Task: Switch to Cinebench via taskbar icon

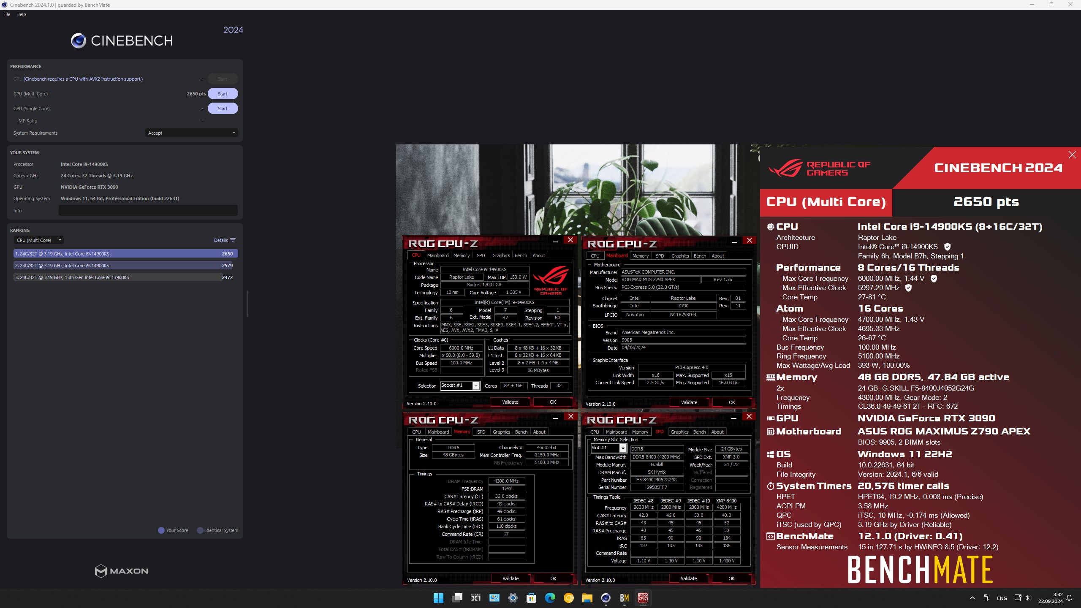Action: coord(606,598)
